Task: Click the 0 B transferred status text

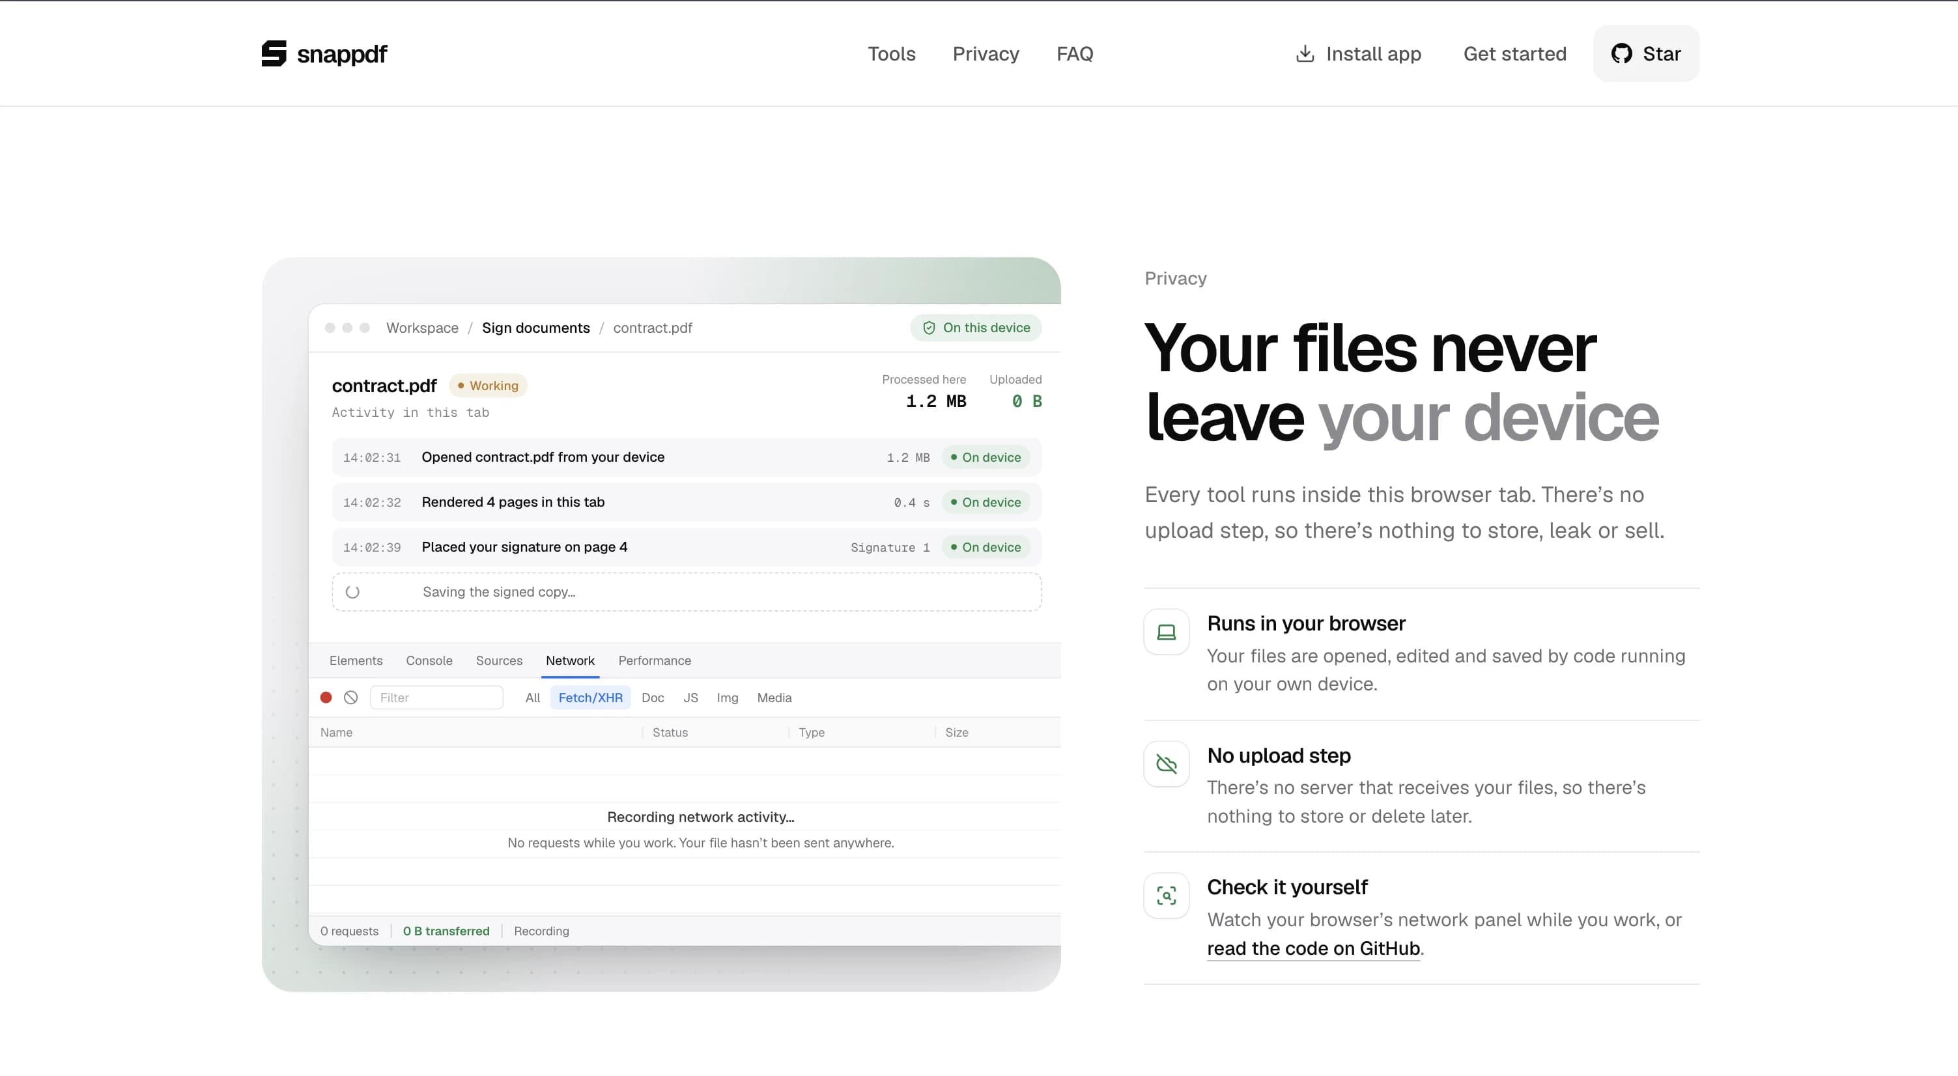Action: tap(446, 931)
